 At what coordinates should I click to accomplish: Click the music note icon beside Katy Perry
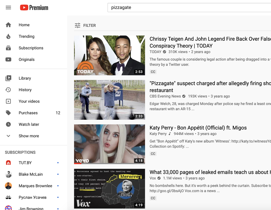170,134
